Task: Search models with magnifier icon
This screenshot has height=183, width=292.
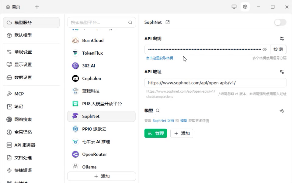Action: (x=158, y=111)
